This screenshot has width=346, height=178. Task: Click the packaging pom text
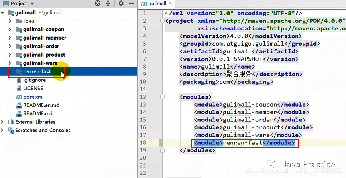coord(225,82)
